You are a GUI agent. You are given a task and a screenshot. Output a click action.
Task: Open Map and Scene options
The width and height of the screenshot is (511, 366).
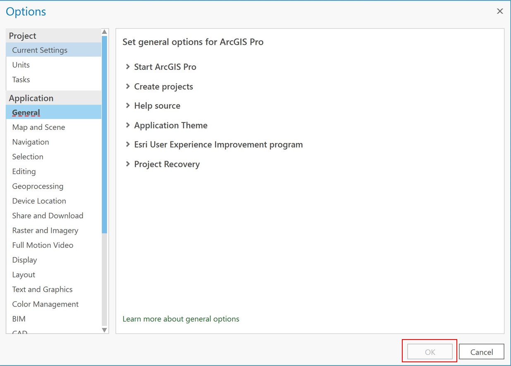54,127
